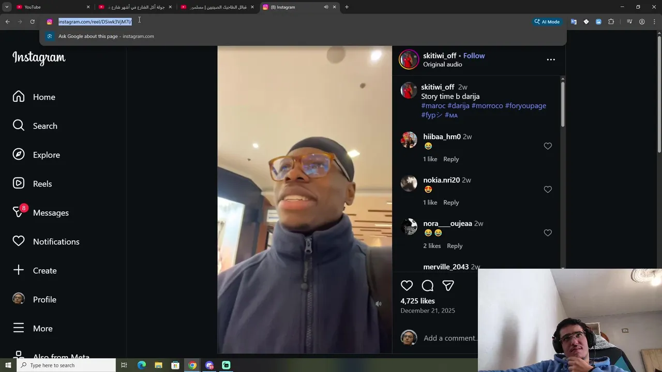Open the three-dot more options menu
This screenshot has height=372, width=662.
click(551, 60)
